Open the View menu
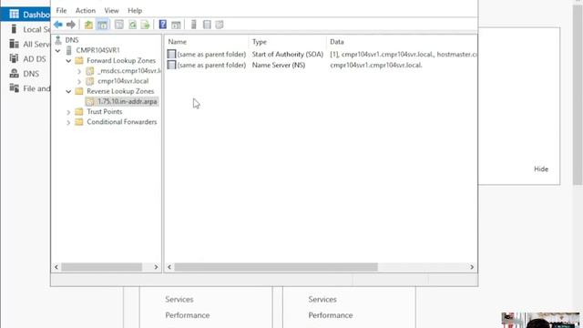Image resolution: width=583 pixels, height=328 pixels. coord(111,10)
